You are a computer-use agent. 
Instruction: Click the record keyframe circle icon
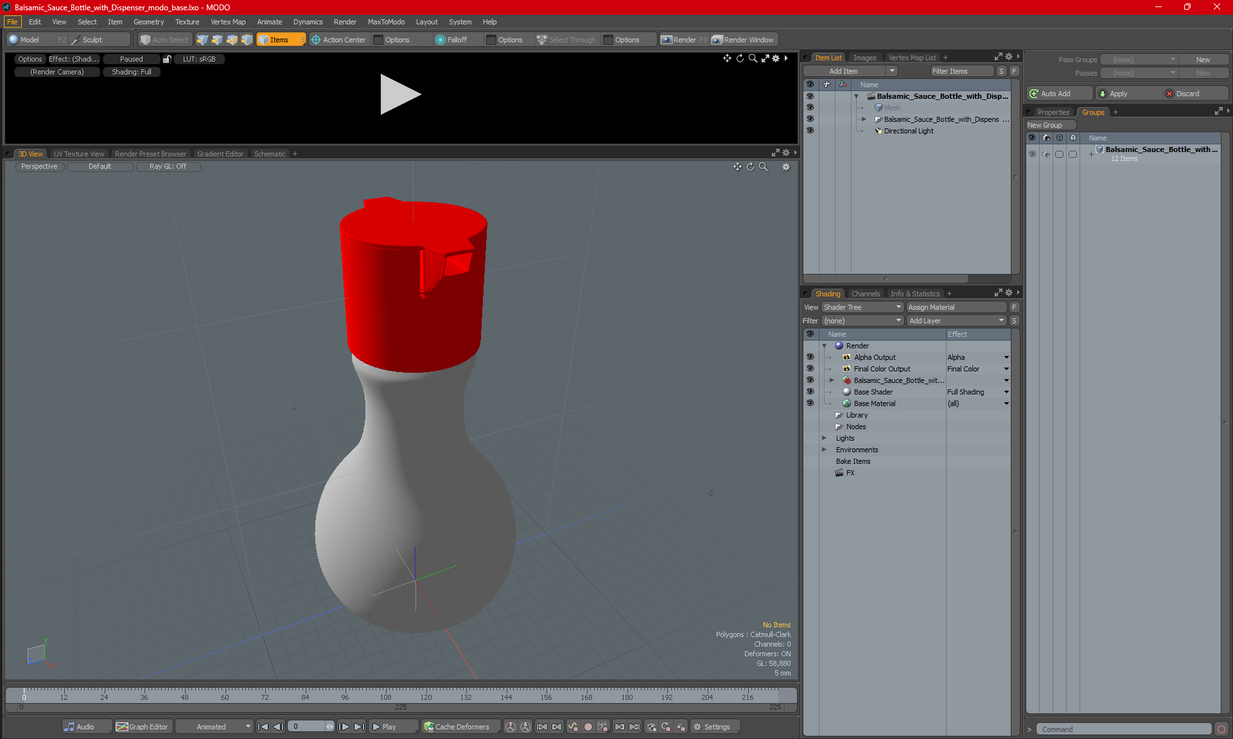click(588, 727)
